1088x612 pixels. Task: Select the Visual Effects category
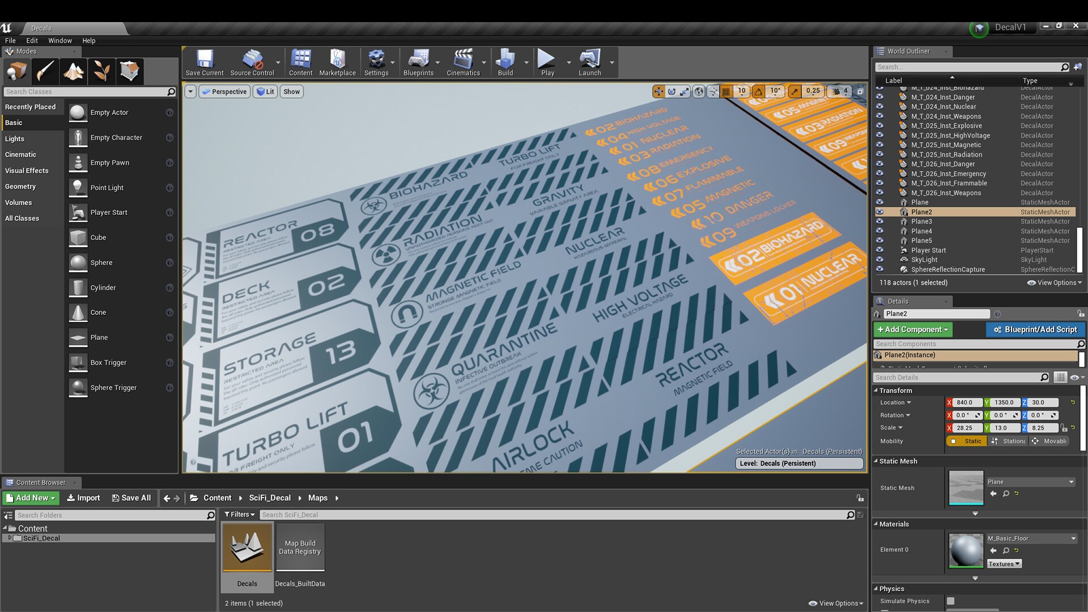[27, 171]
